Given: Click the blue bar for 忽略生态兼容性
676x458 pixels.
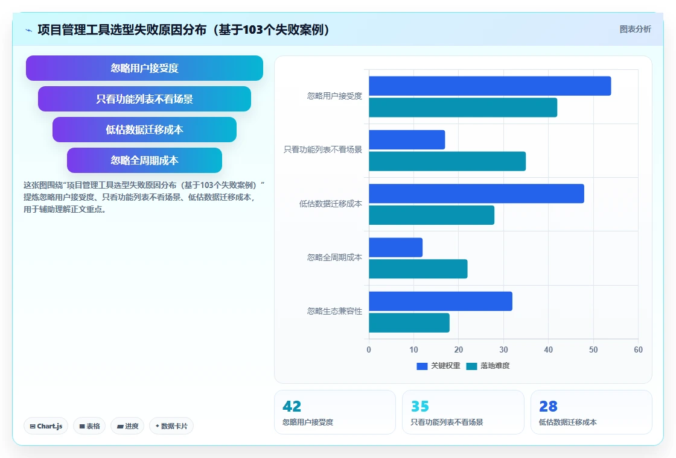Looking at the screenshot, I should 441,301.
